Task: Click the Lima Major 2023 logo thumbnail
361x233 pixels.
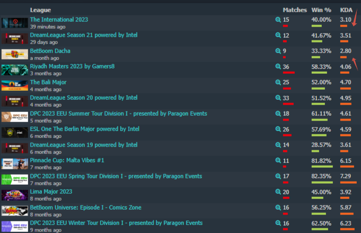Action: coord(15,195)
